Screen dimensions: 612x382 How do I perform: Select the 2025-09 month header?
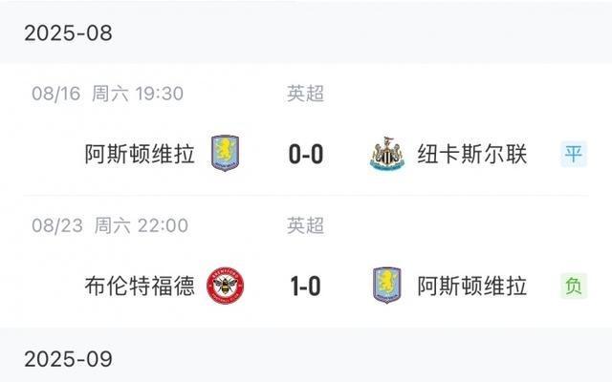click(68, 359)
